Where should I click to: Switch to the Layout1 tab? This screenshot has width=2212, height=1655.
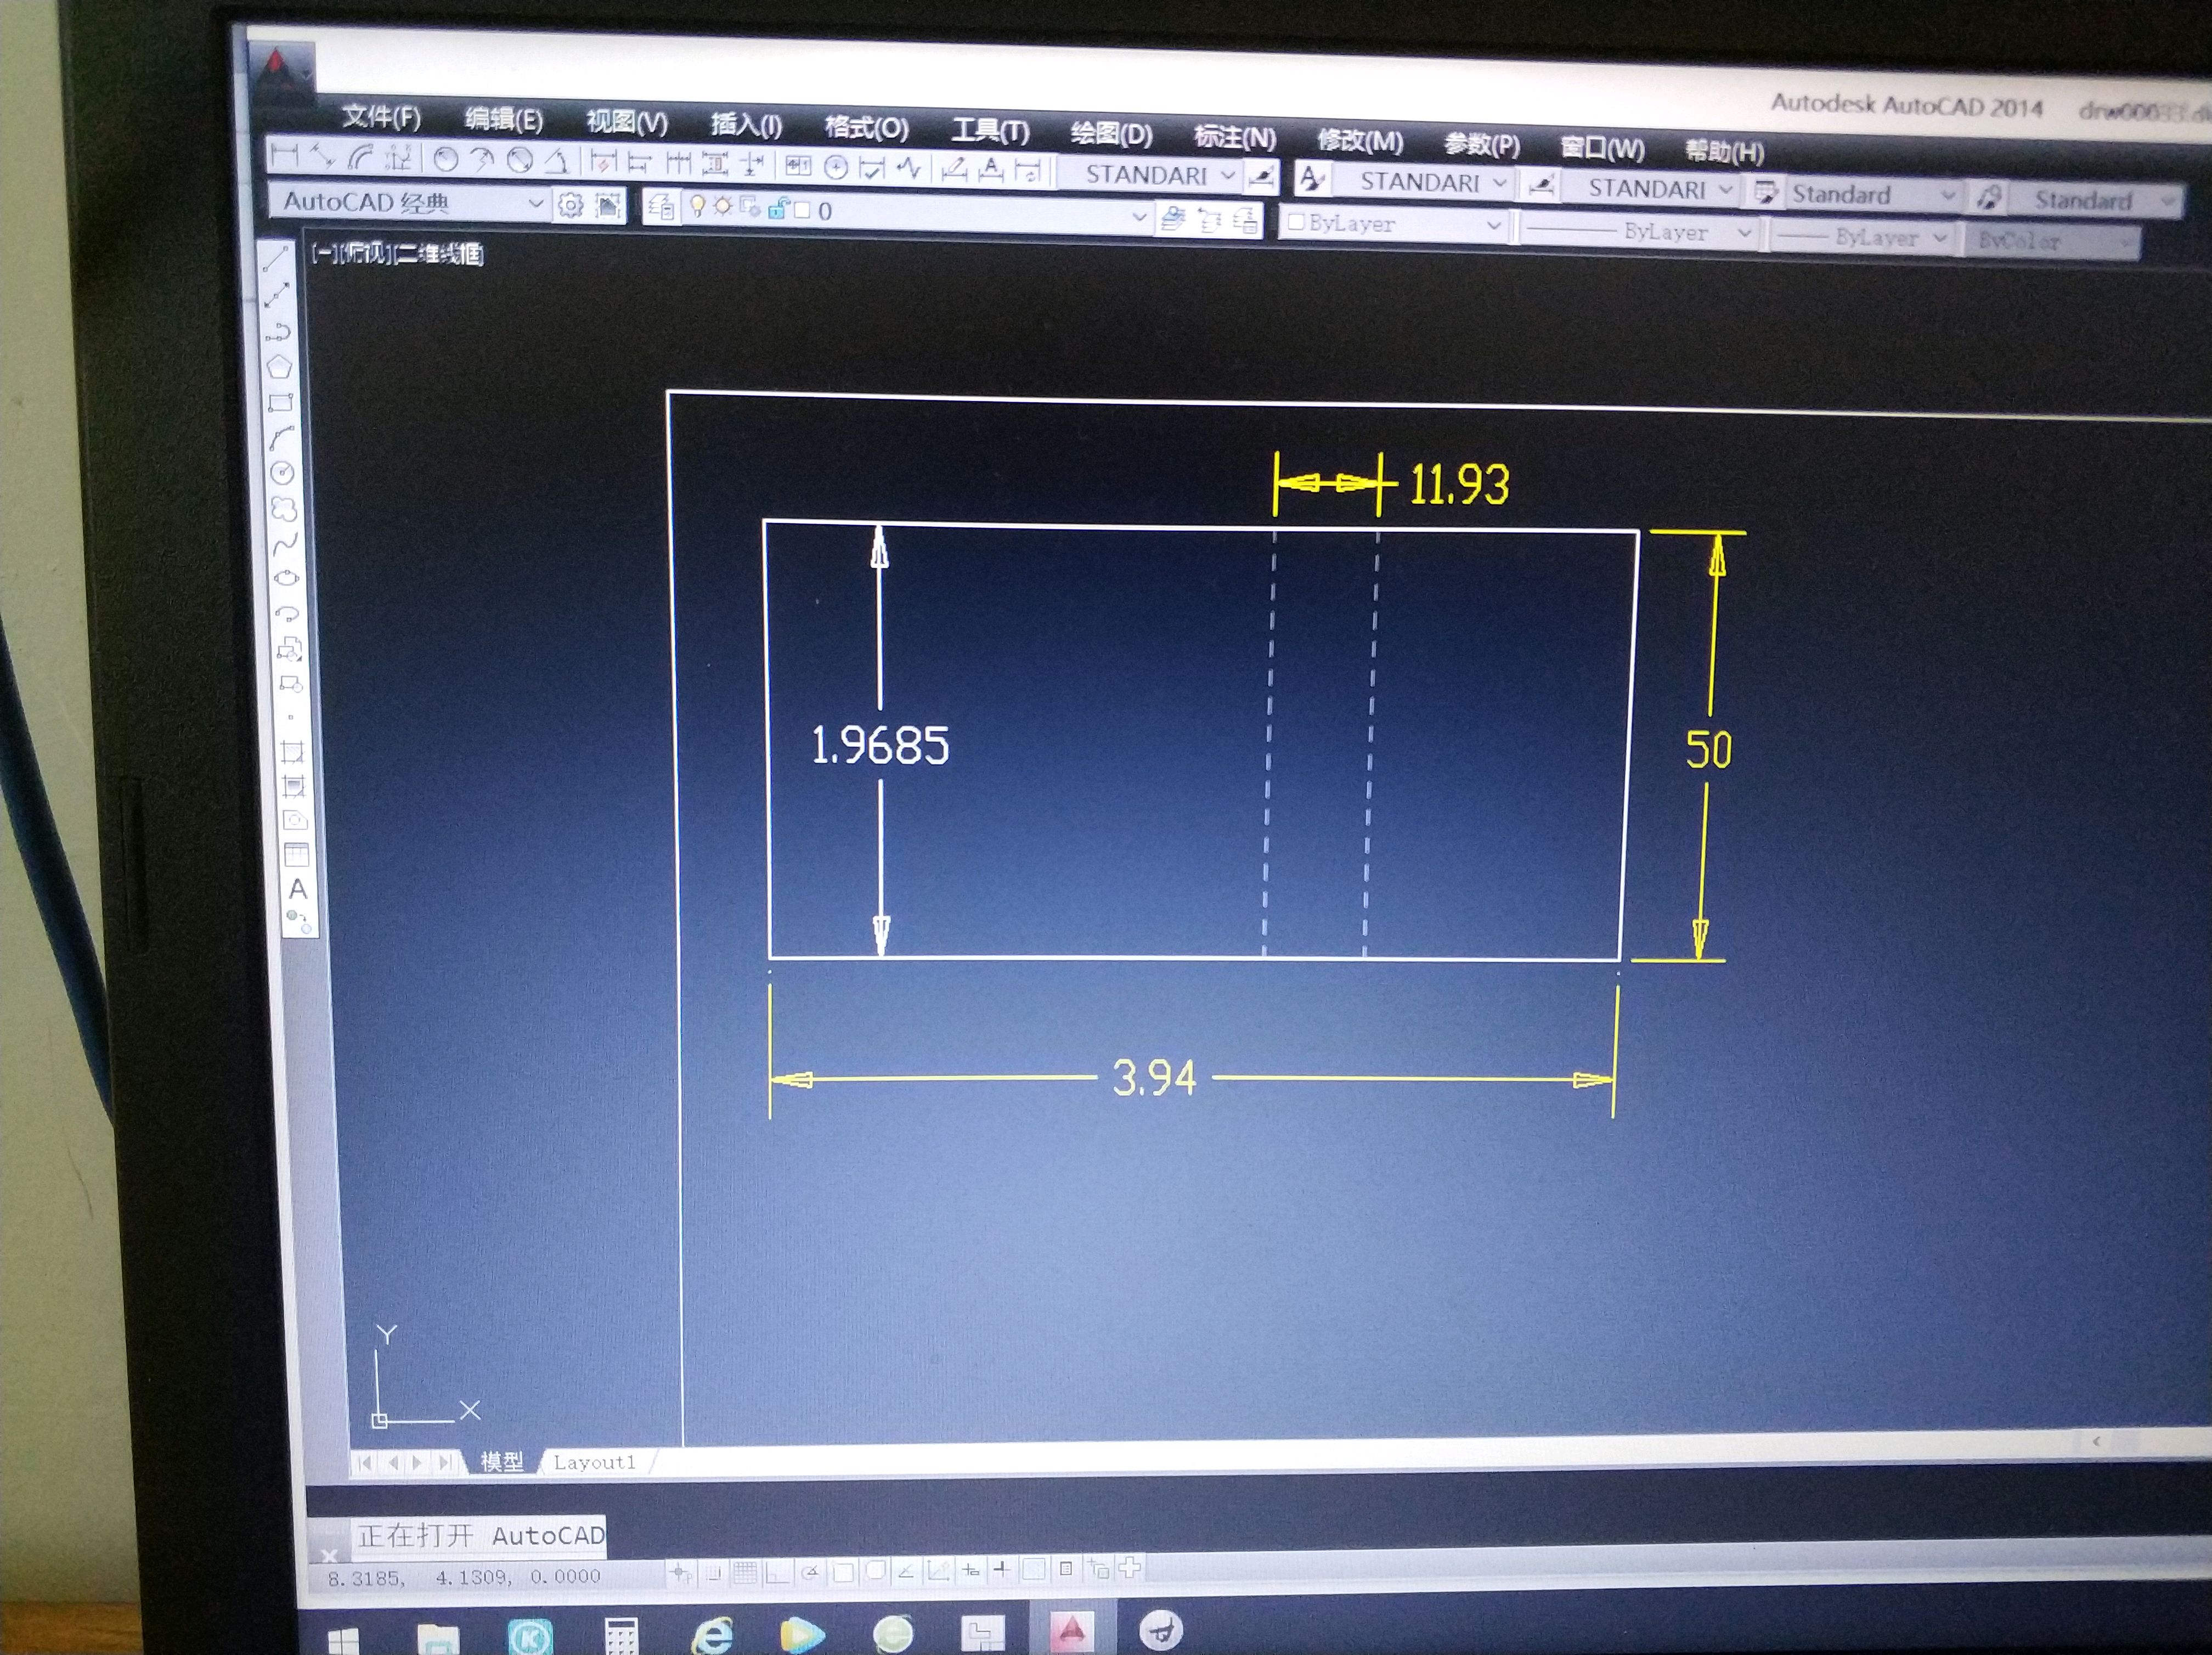click(x=594, y=1462)
